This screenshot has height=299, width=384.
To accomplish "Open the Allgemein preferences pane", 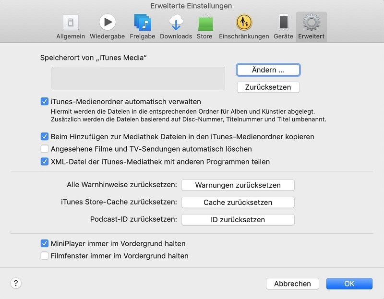I will point(71,27).
